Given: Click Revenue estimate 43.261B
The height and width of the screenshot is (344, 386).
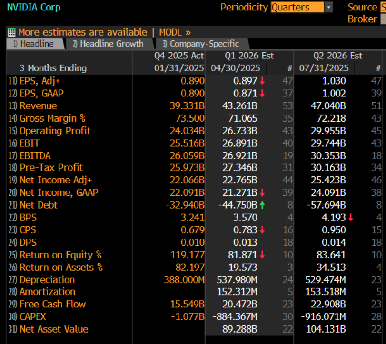Looking at the screenshot, I should point(240,106).
